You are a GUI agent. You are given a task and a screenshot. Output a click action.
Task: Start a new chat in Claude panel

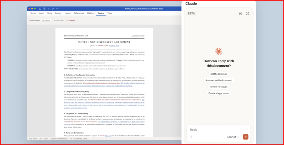(x=241, y=14)
